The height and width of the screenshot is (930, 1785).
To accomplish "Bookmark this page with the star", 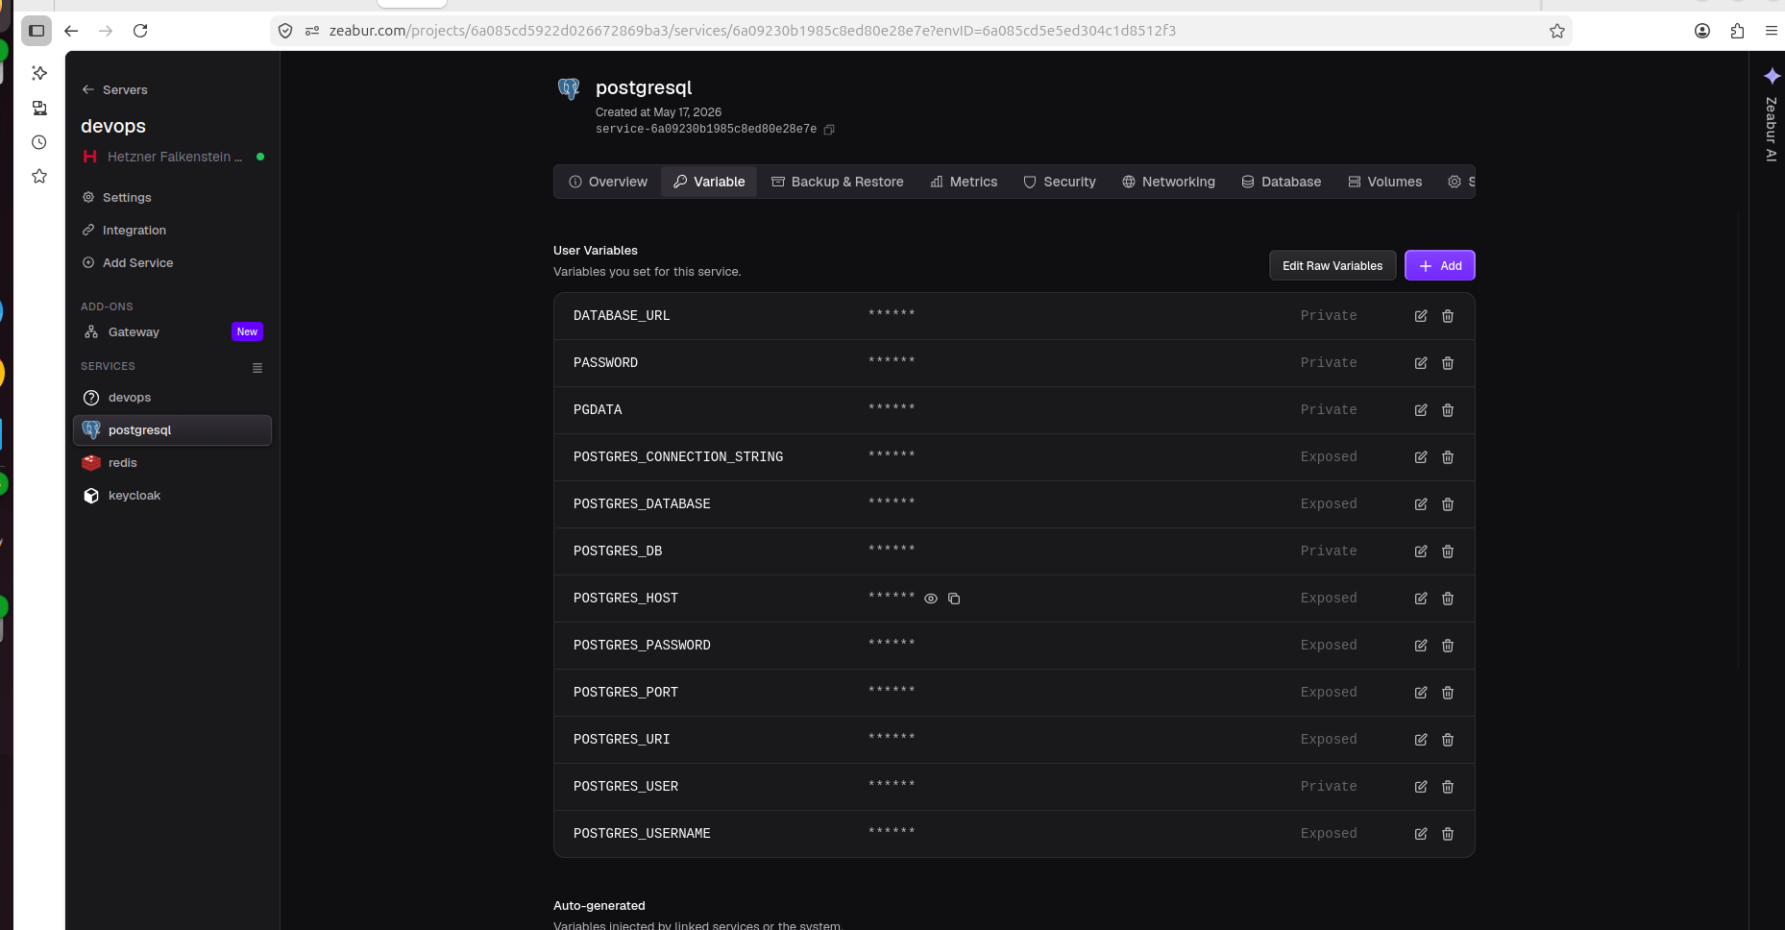I will (1557, 31).
